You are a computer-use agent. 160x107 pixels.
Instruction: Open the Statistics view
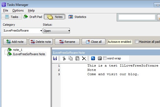point(77,17)
